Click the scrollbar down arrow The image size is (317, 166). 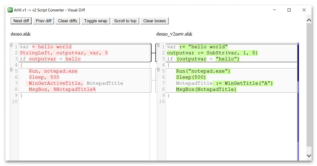(x=309, y=156)
